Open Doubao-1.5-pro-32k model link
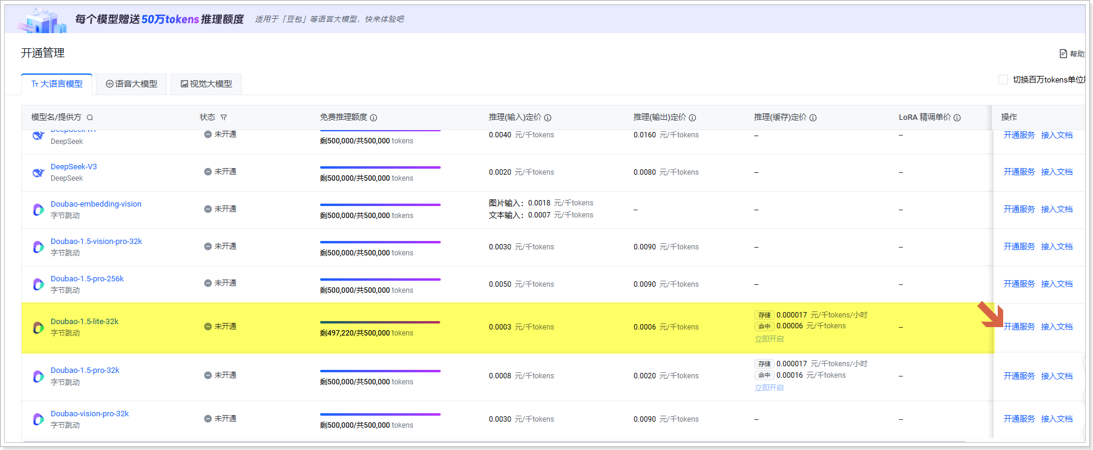This screenshot has height=450, width=1093. (85, 370)
